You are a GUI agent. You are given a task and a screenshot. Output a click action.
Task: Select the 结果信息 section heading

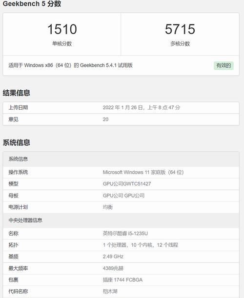[17, 93]
